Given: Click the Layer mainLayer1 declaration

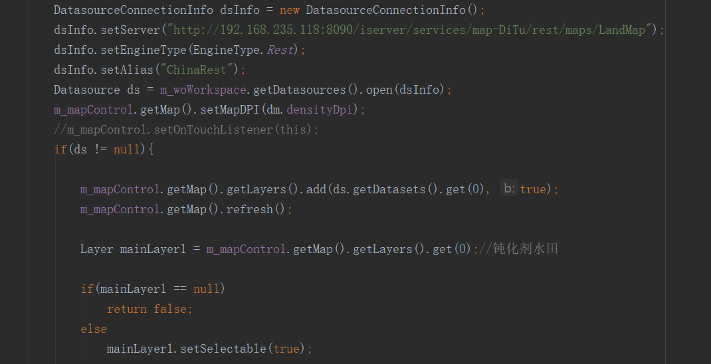Looking at the screenshot, I should coord(133,249).
